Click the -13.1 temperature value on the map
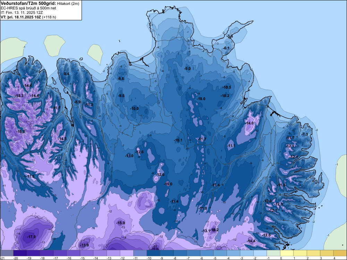The image size is (347, 260). click(x=205, y=231)
